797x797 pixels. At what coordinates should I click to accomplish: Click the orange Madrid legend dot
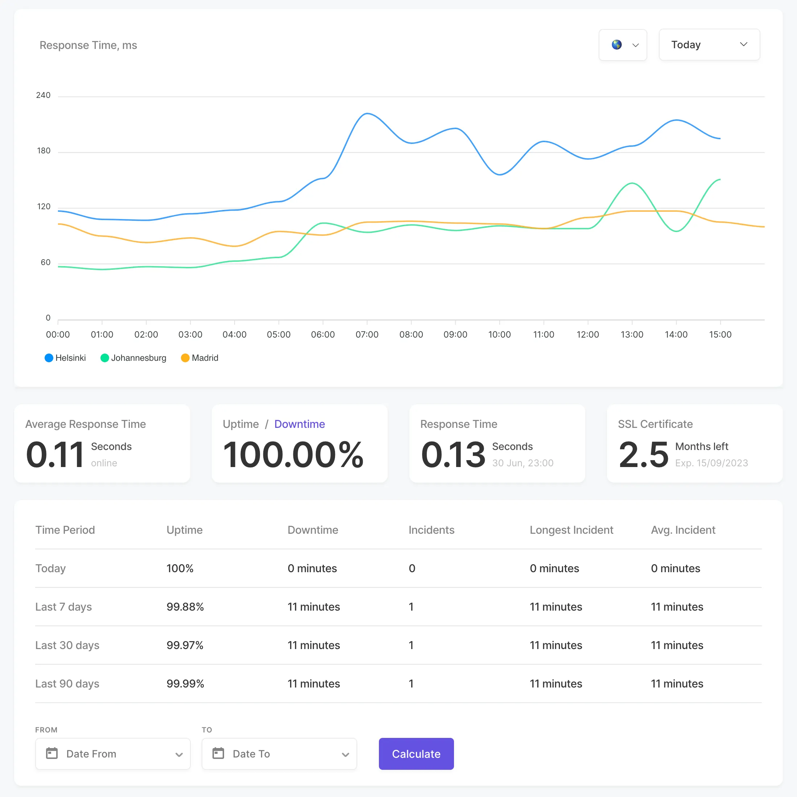coord(185,358)
